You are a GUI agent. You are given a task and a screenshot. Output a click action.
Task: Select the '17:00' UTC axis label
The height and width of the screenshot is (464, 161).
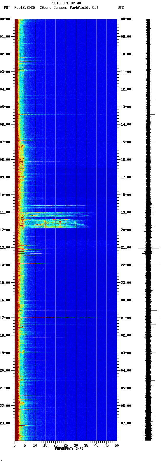(x=126, y=177)
